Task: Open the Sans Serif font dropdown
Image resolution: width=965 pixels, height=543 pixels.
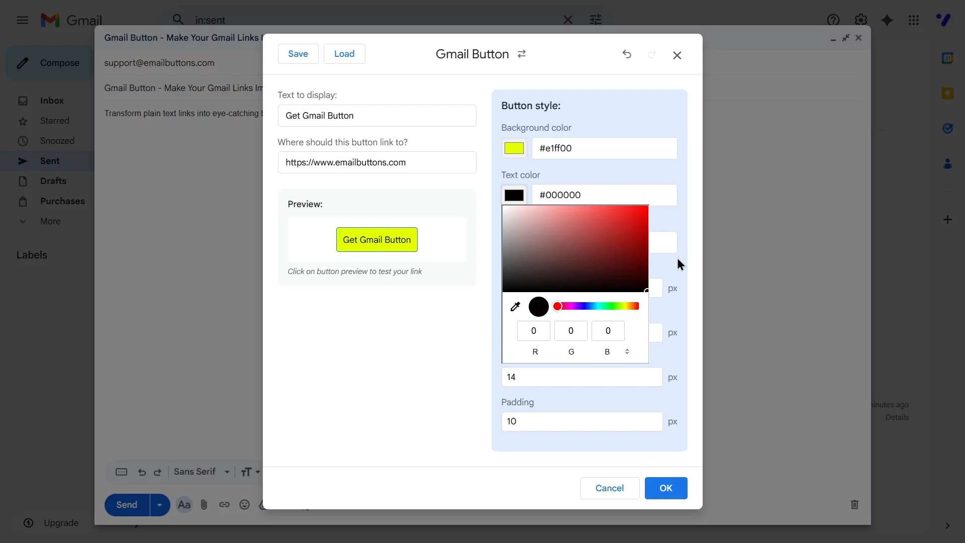Action: (x=202, y=472)
